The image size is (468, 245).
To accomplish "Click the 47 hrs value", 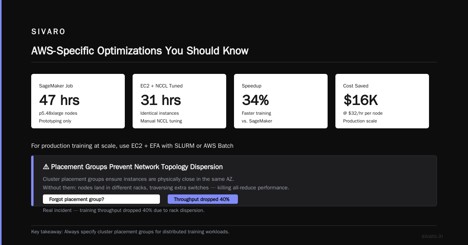I will pyautogui.click(x=59, y=100).
